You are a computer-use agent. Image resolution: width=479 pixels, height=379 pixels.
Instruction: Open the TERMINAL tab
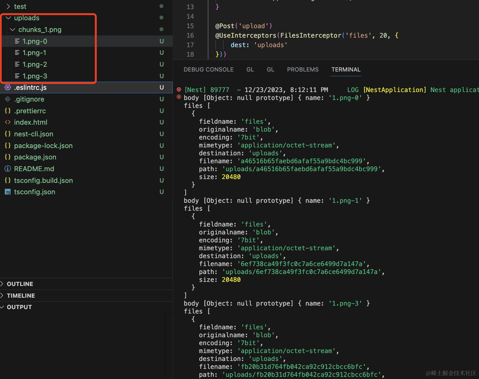346,70
